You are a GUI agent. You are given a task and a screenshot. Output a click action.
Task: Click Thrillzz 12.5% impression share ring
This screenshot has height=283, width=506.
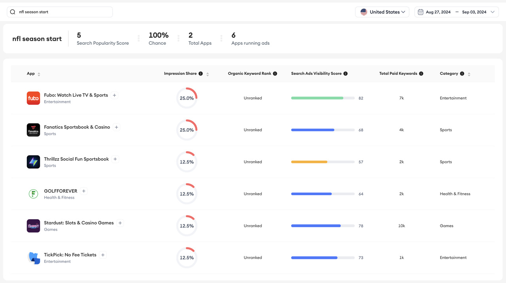187,162
